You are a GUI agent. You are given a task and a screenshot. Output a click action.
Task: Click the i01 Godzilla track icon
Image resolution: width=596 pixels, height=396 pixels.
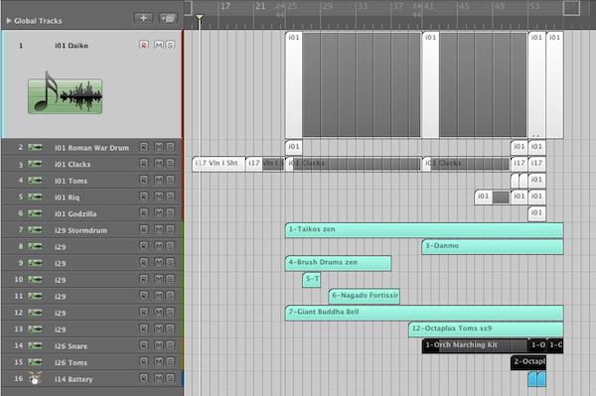(35, 213)
